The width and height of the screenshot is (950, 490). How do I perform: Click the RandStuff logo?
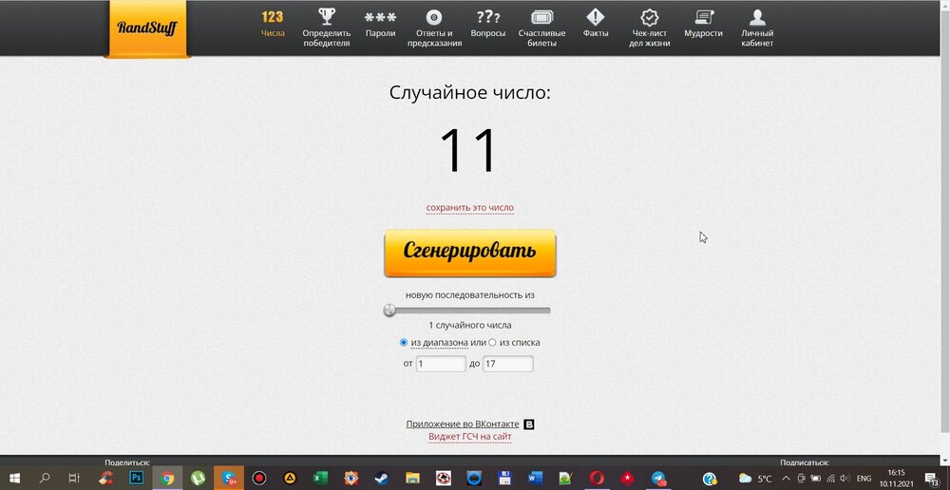pyautogui.click(x=147, y=28)
